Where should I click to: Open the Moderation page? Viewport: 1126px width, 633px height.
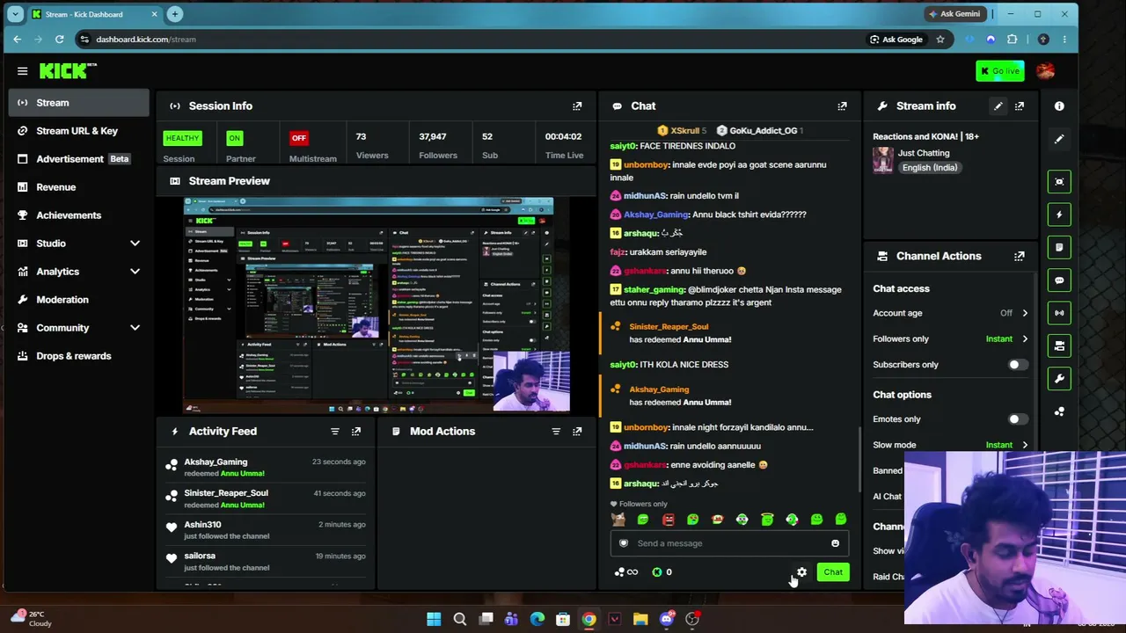[79, 300]
